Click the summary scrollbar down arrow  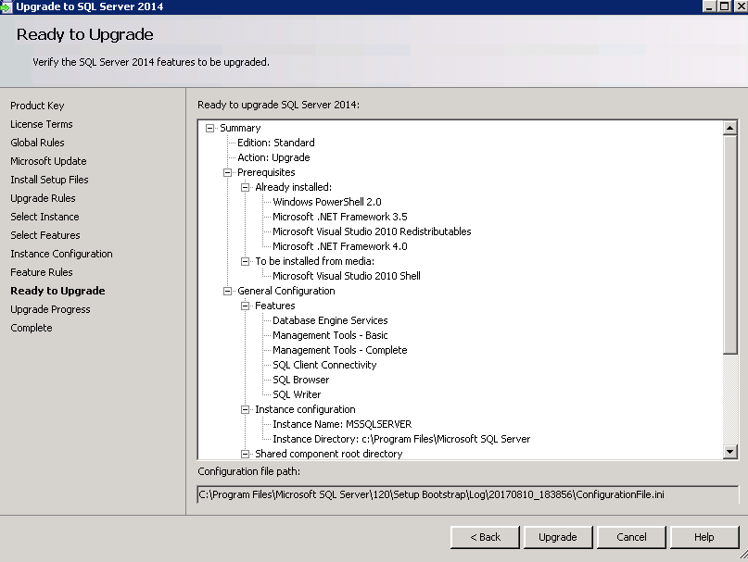[x=729, y=452]
